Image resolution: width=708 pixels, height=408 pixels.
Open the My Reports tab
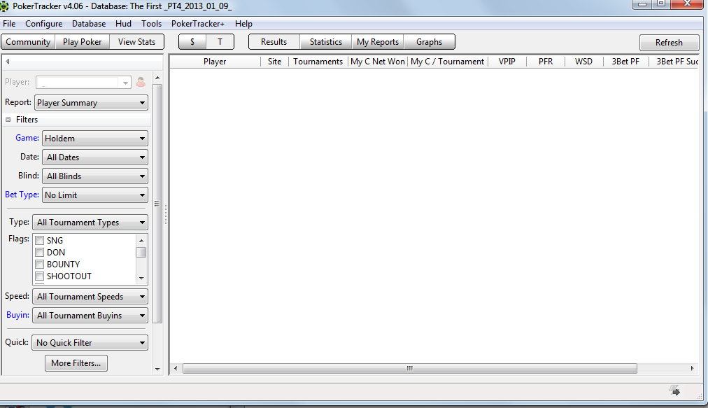(378, 41)
